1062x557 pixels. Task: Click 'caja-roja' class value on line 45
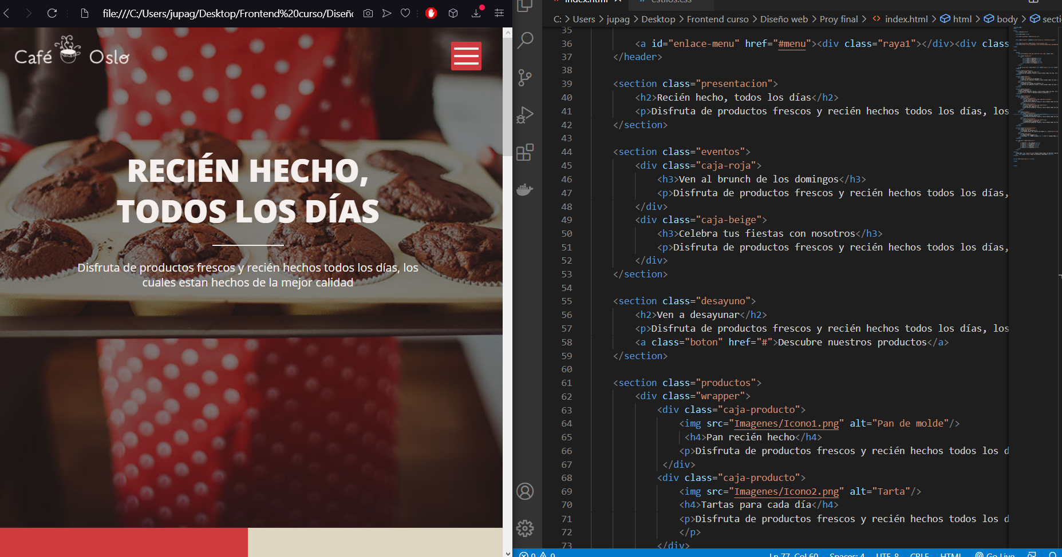click(x=726, y=165)
